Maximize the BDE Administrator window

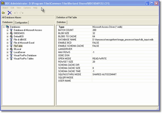click(152, 3)
